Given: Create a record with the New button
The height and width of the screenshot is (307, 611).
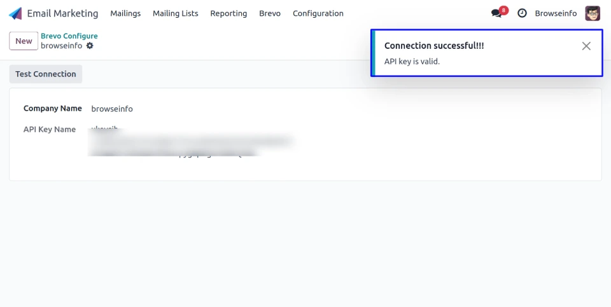Looking at the screenshot, I should pyautogui.click(x=24, y=41).
